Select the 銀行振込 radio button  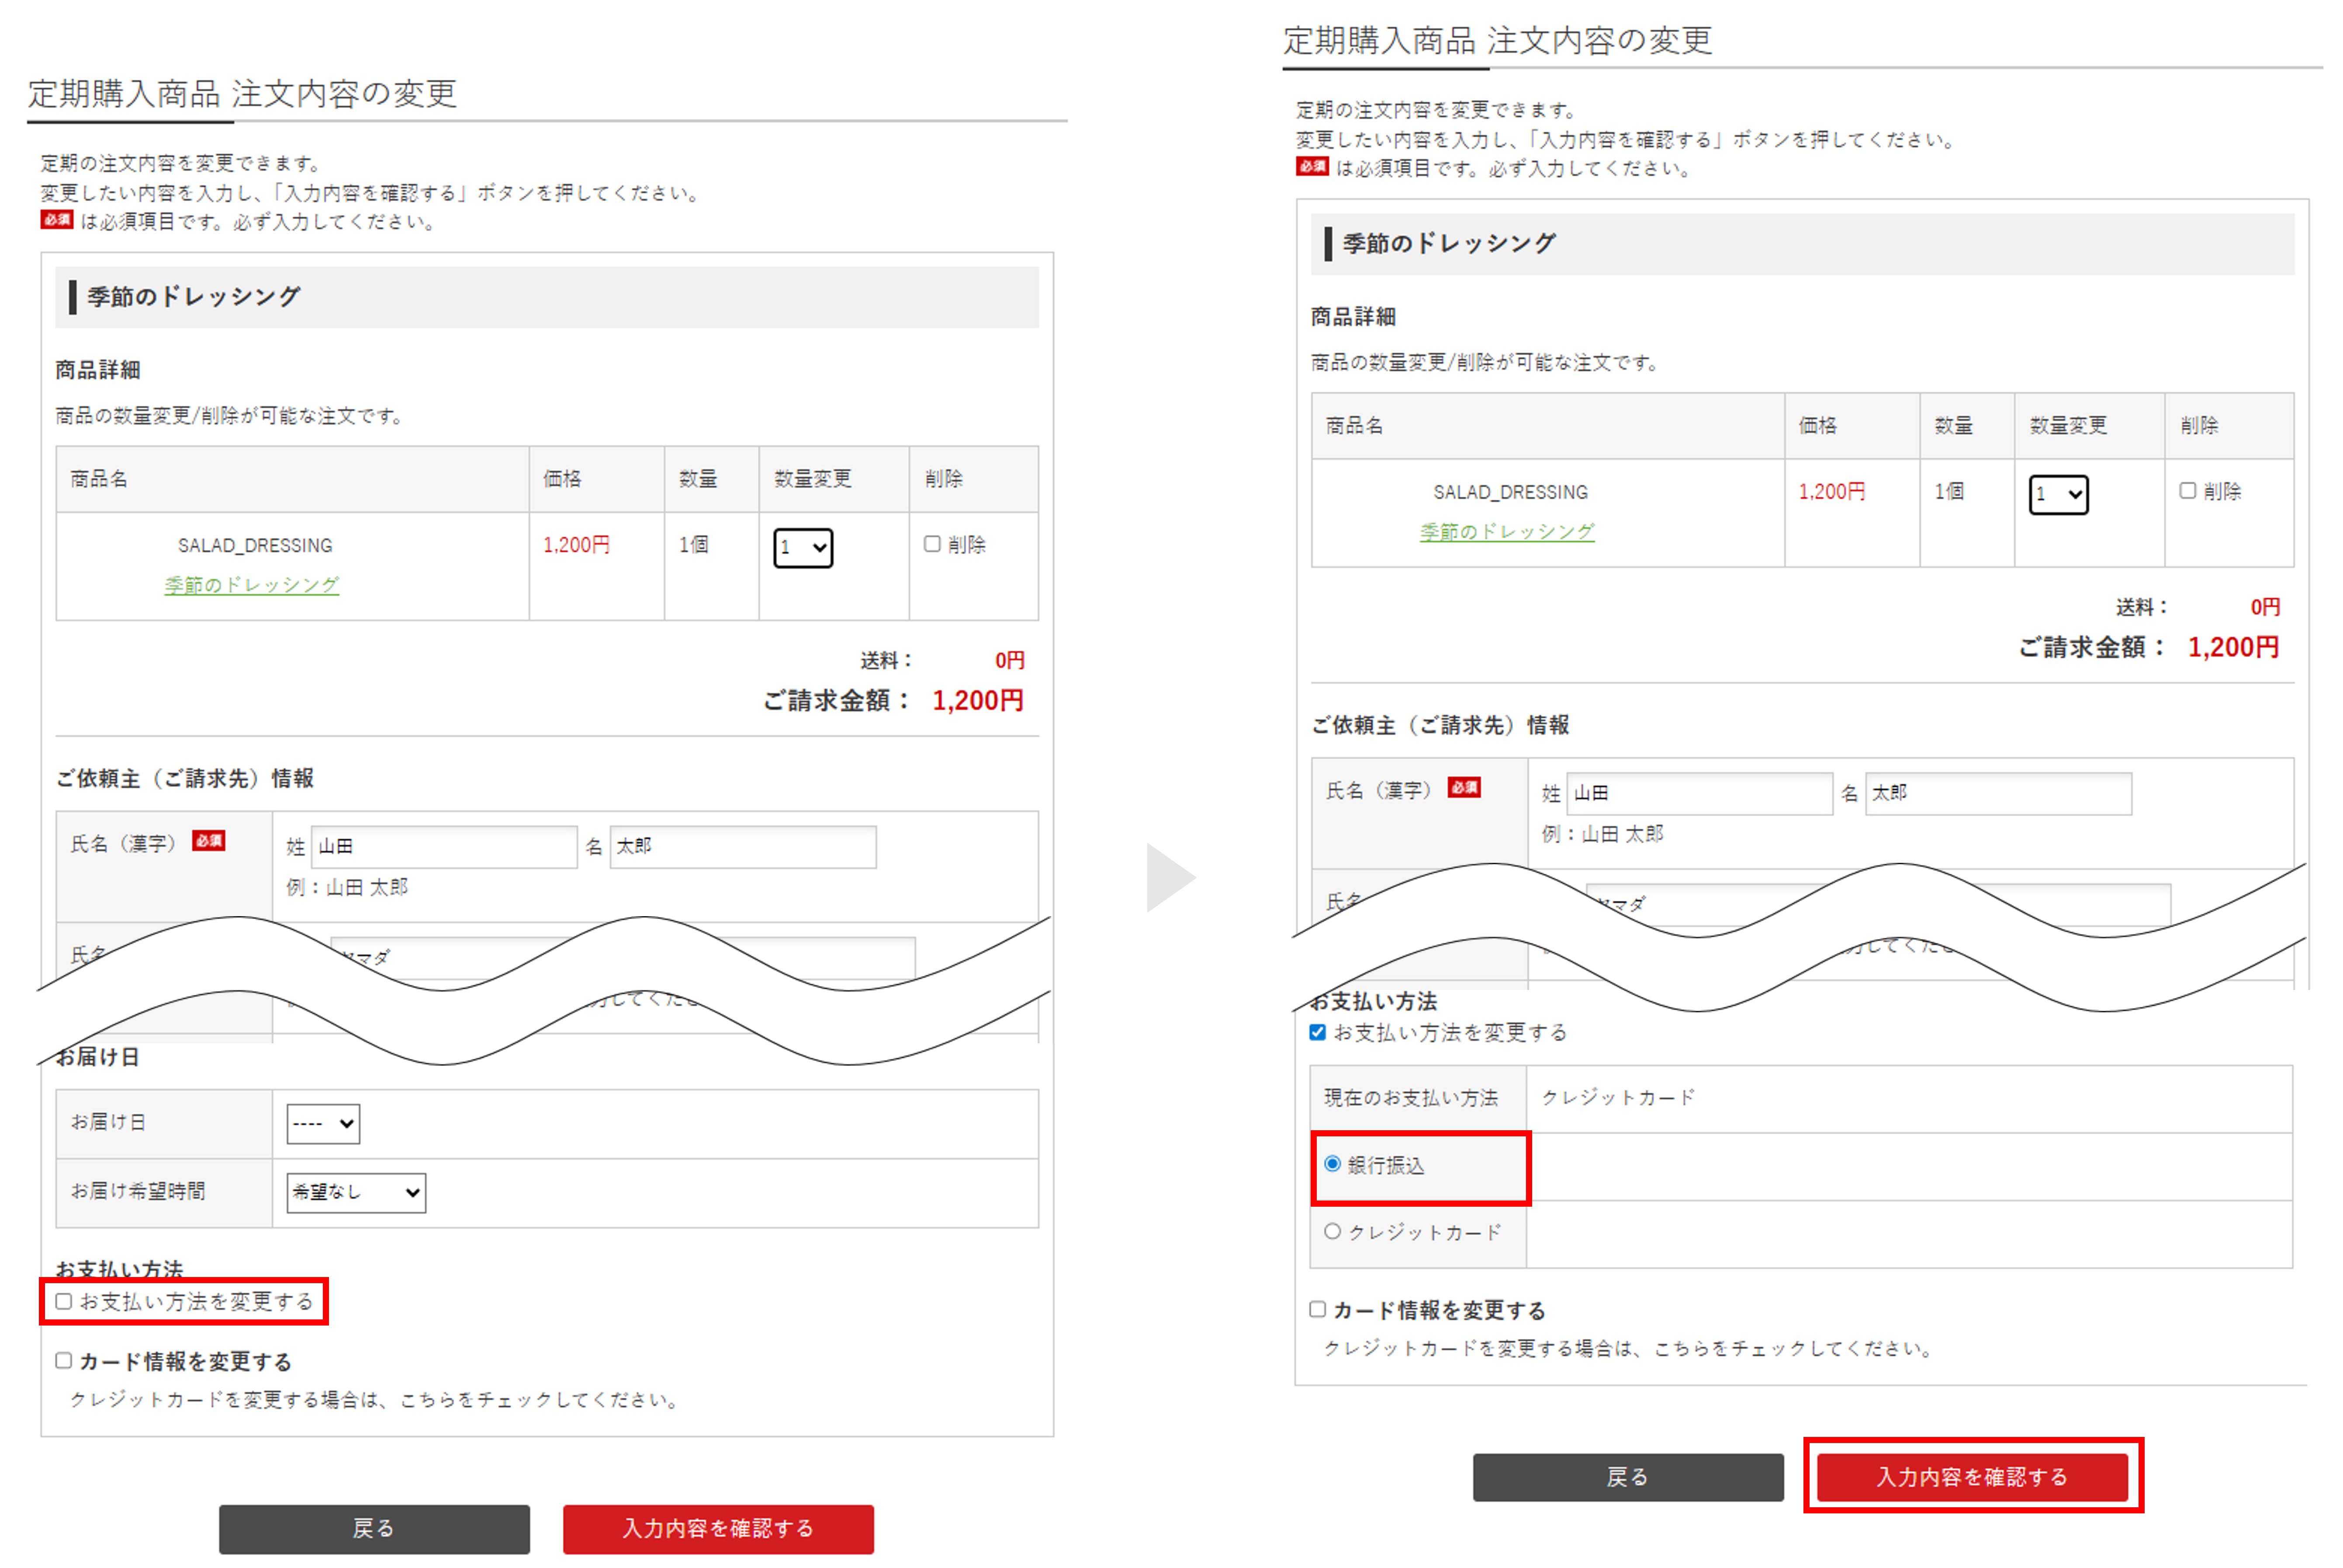coord(1332,1164)
